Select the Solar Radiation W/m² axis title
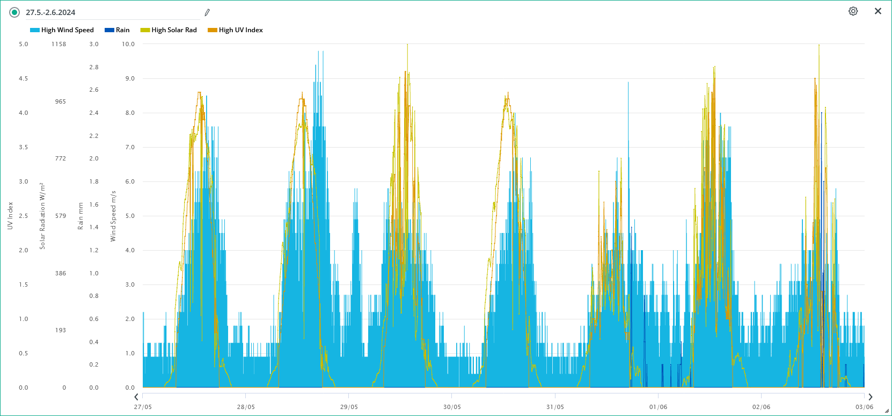 [x=42, y=216]
